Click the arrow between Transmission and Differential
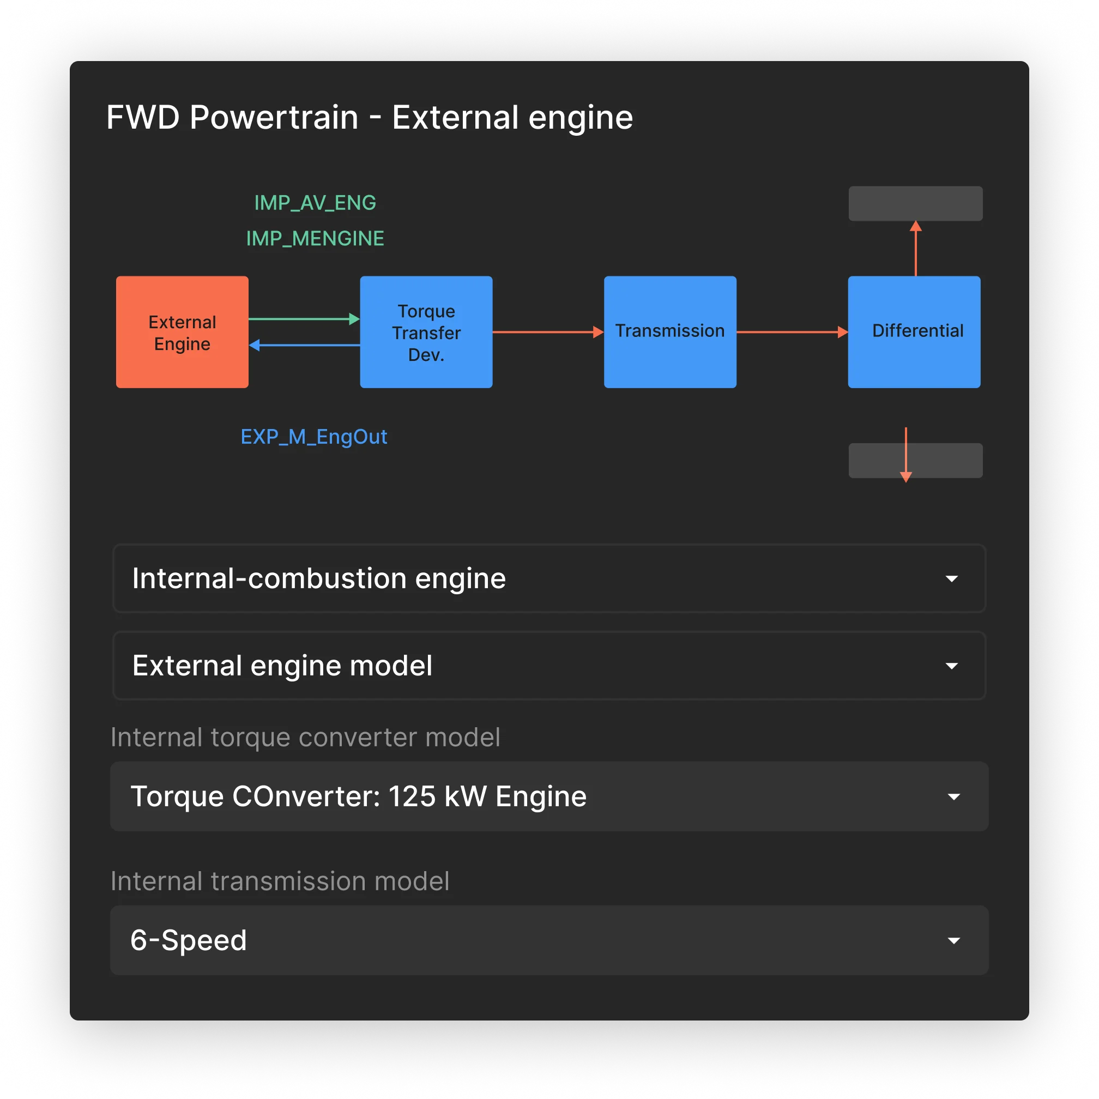The height and width of the screenshot is (1099, 1099). point(790,331)
